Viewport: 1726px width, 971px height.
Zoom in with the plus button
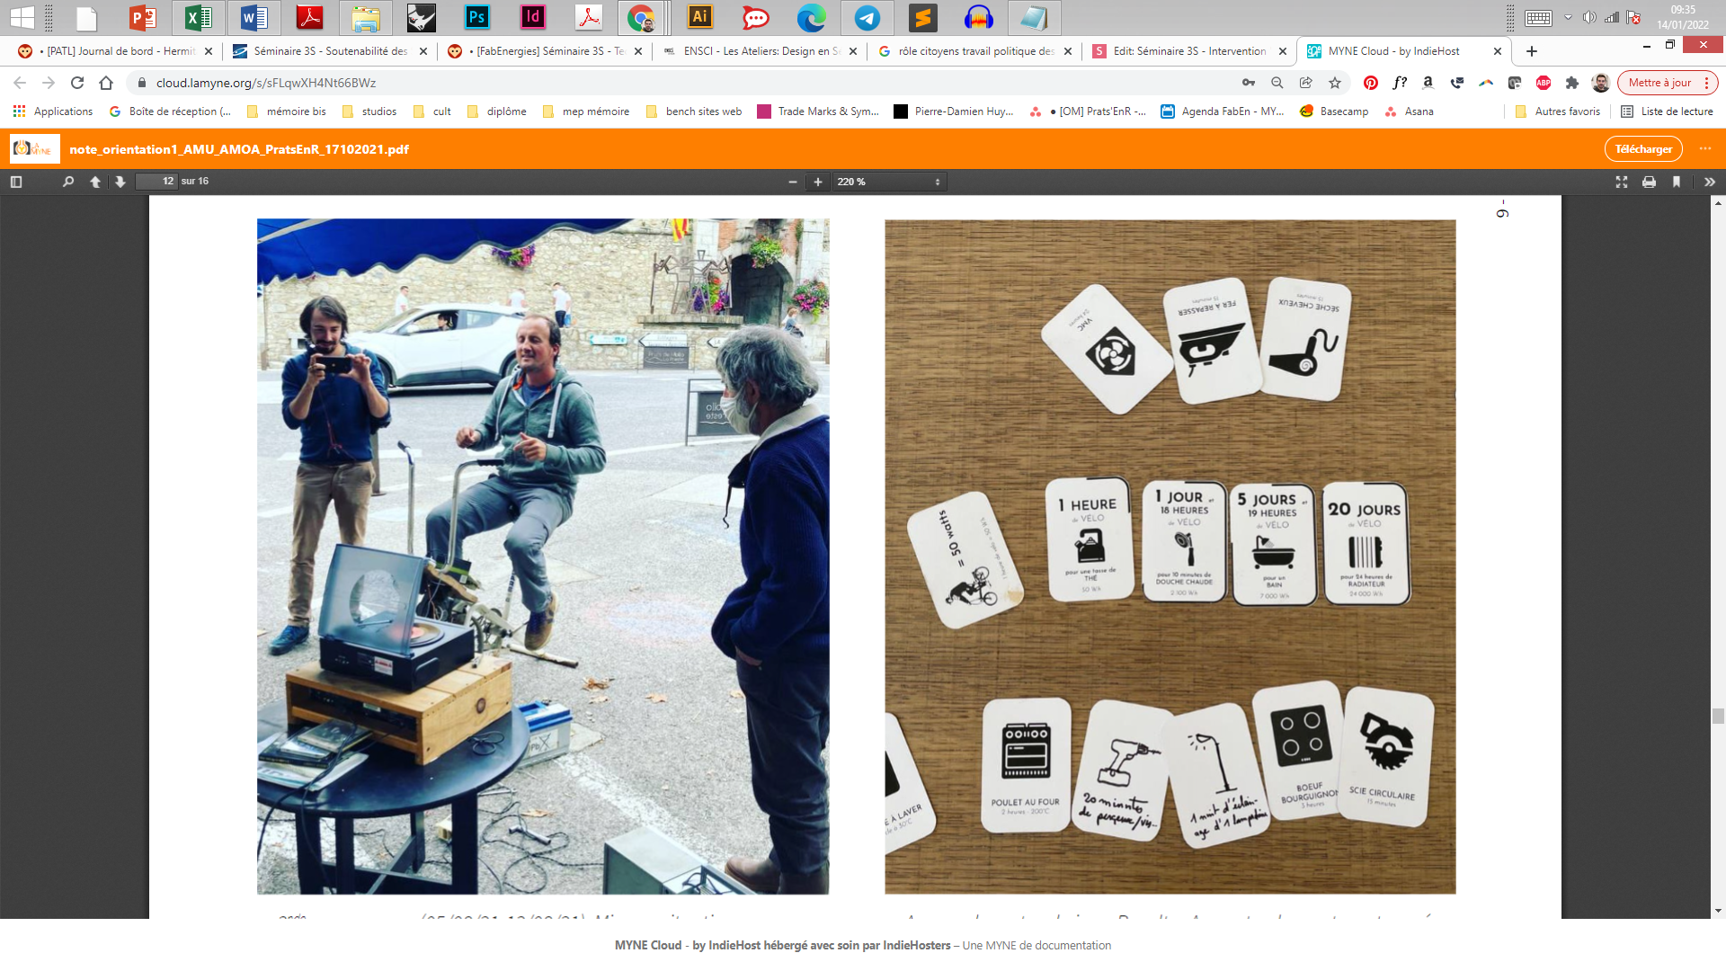[x=818, y=182]
